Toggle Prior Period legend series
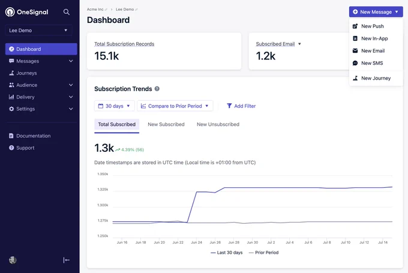Screen dimensions: 408x273 pos(263,253)
